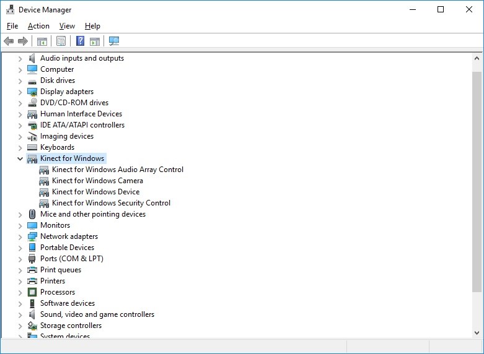Open the Help menu
484x354 pixels.
pyautogui.click(x=92, y=26)
